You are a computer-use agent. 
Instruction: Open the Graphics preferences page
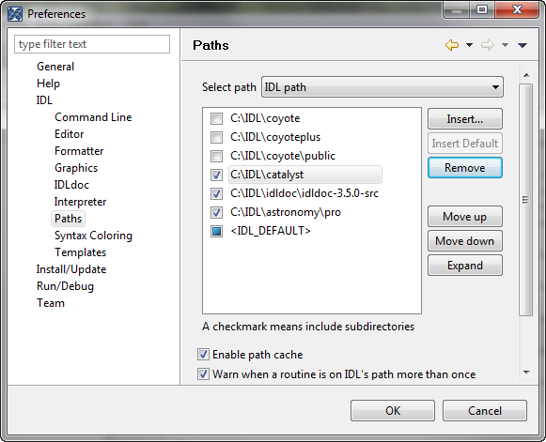click(76, 168)
